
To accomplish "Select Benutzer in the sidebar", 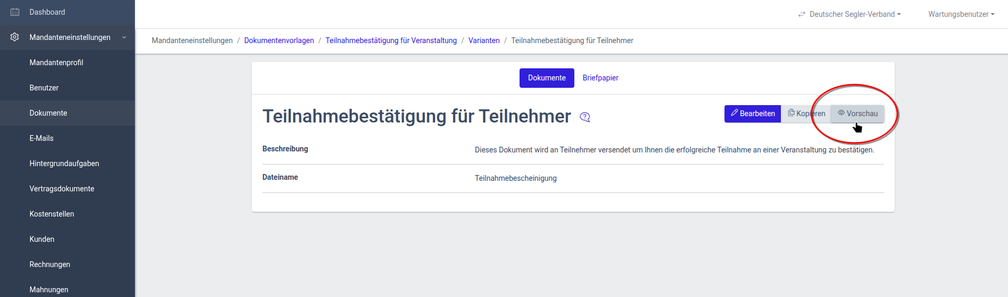I will [x=44, y=88].
